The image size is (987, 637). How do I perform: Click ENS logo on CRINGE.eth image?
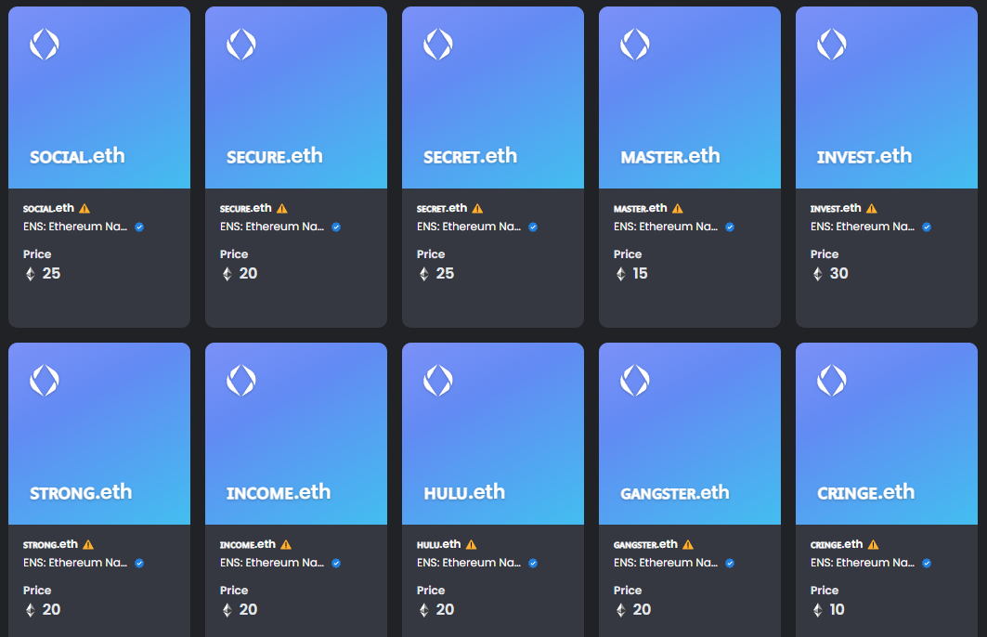coord(832,381)
